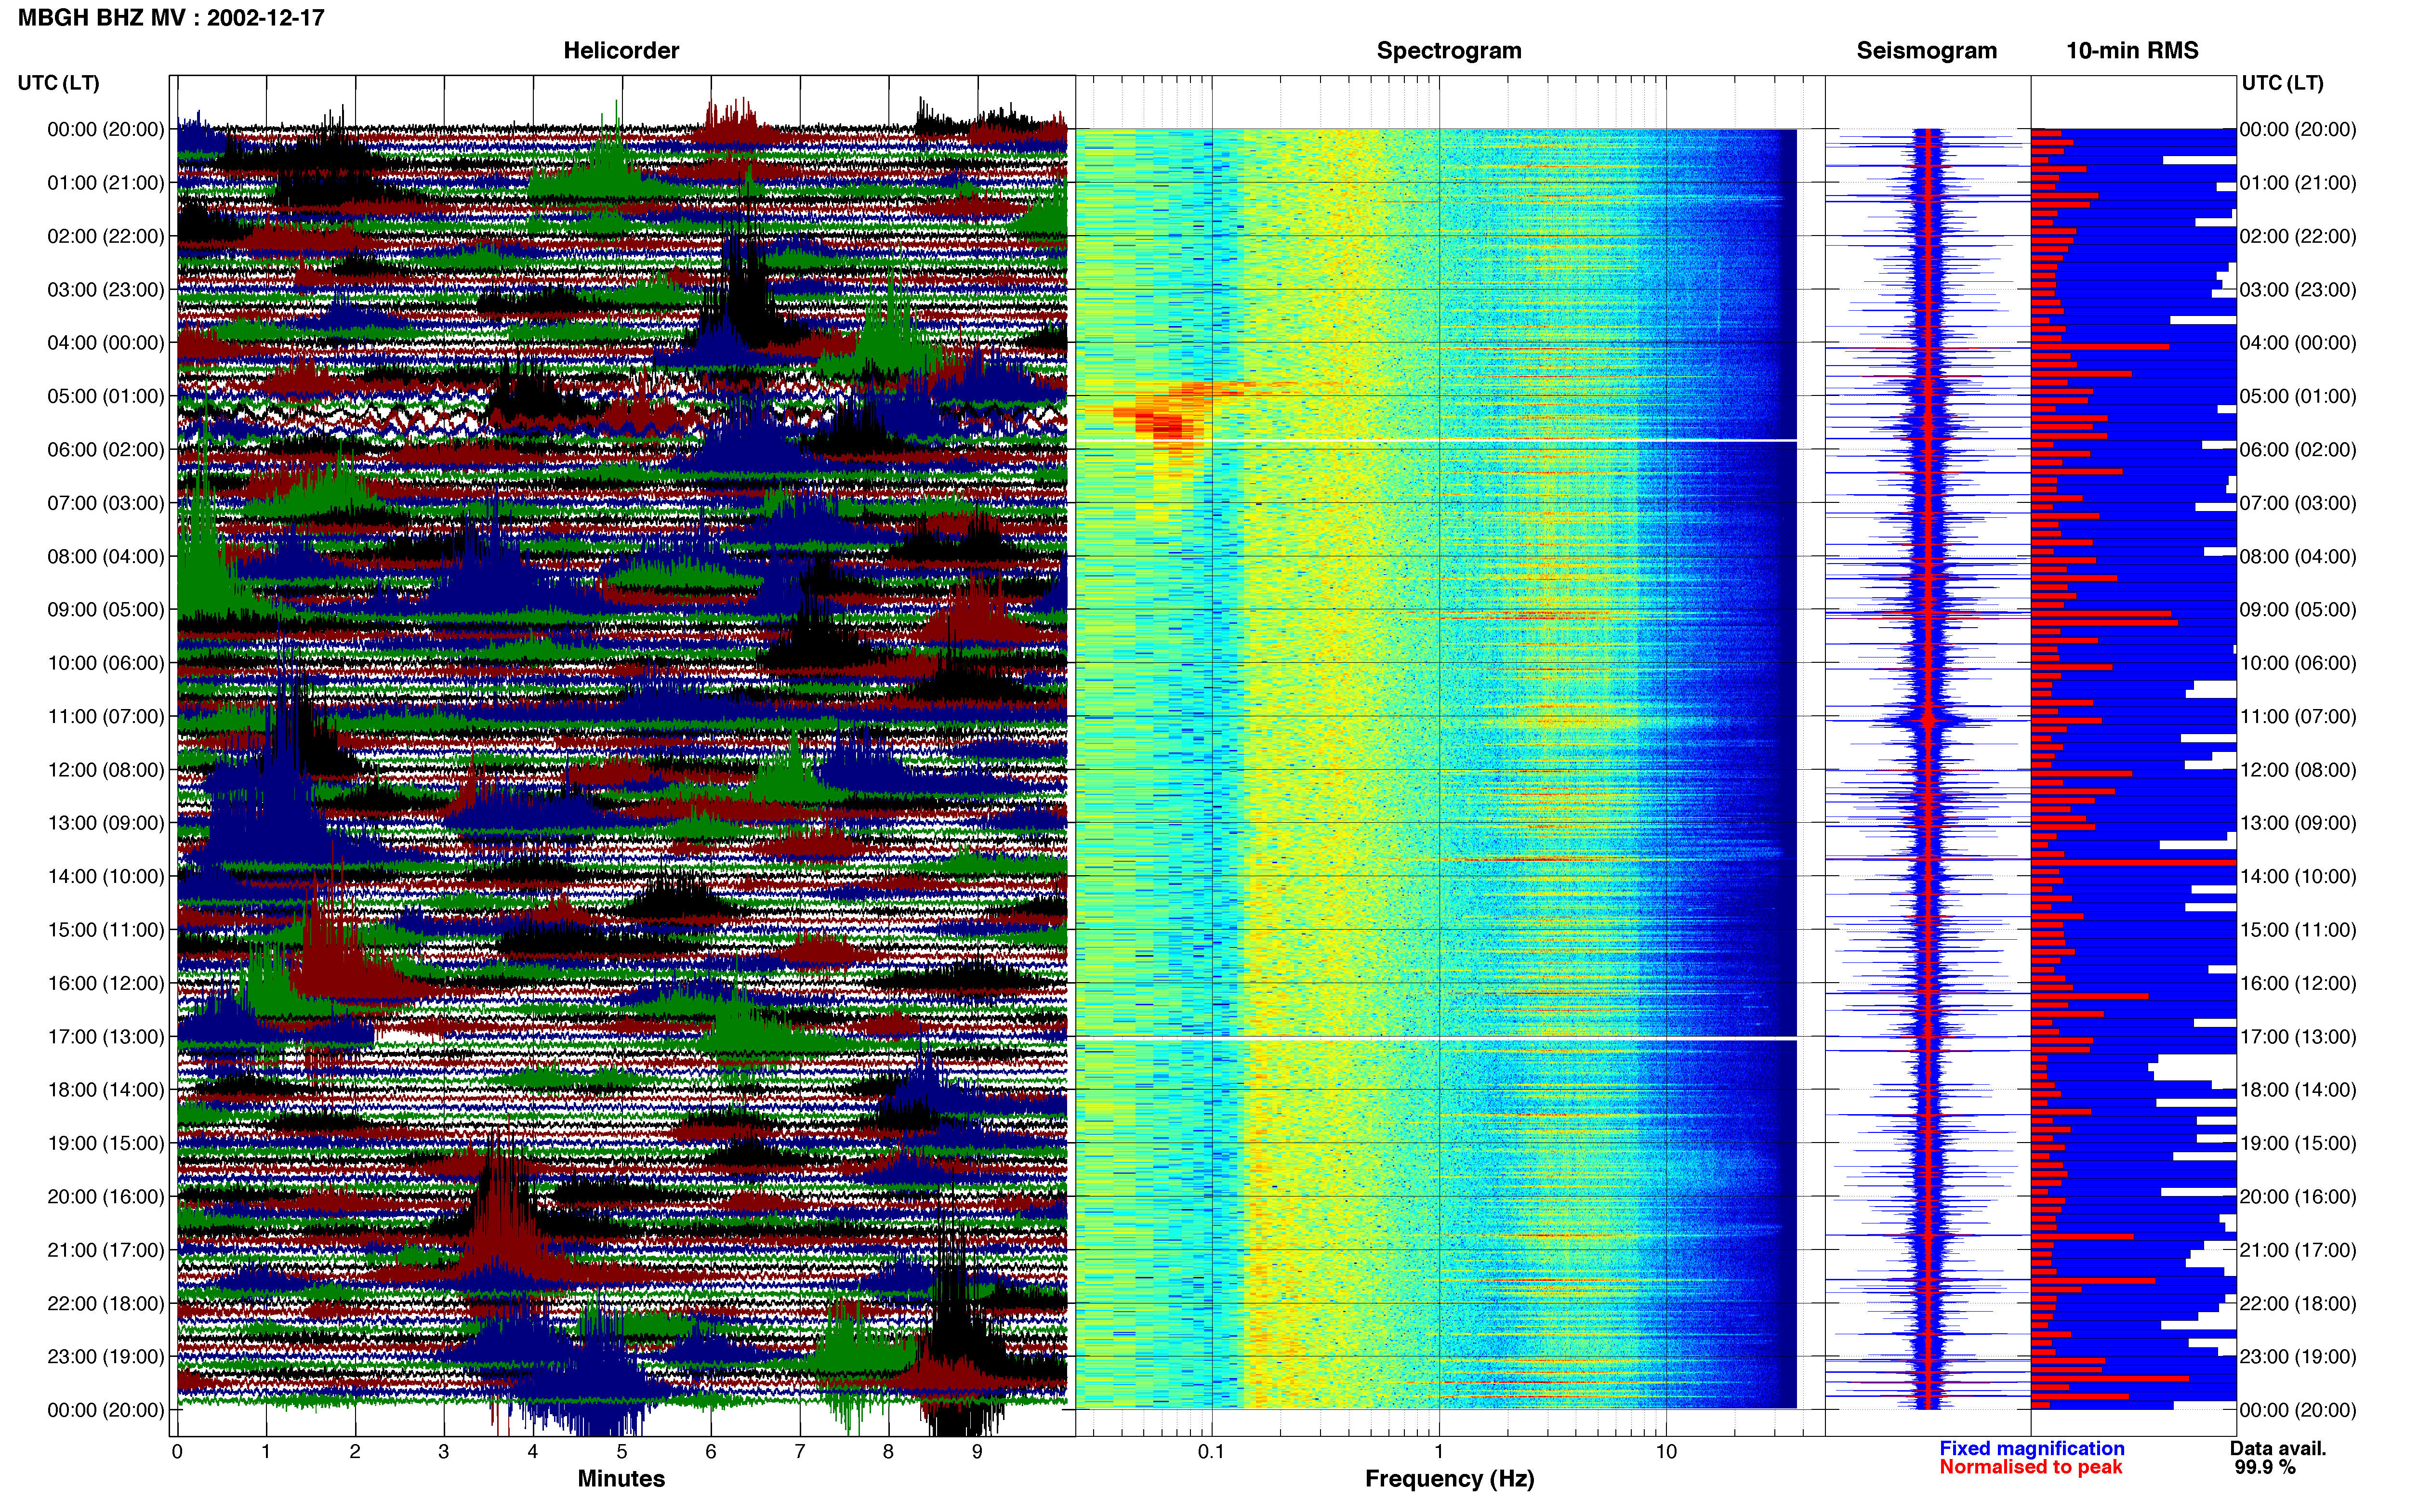Viewport: 2418px width, 1512px height.
Task: Click left time label 06:00 (02:00)
Action: click(x=106, y=450)
